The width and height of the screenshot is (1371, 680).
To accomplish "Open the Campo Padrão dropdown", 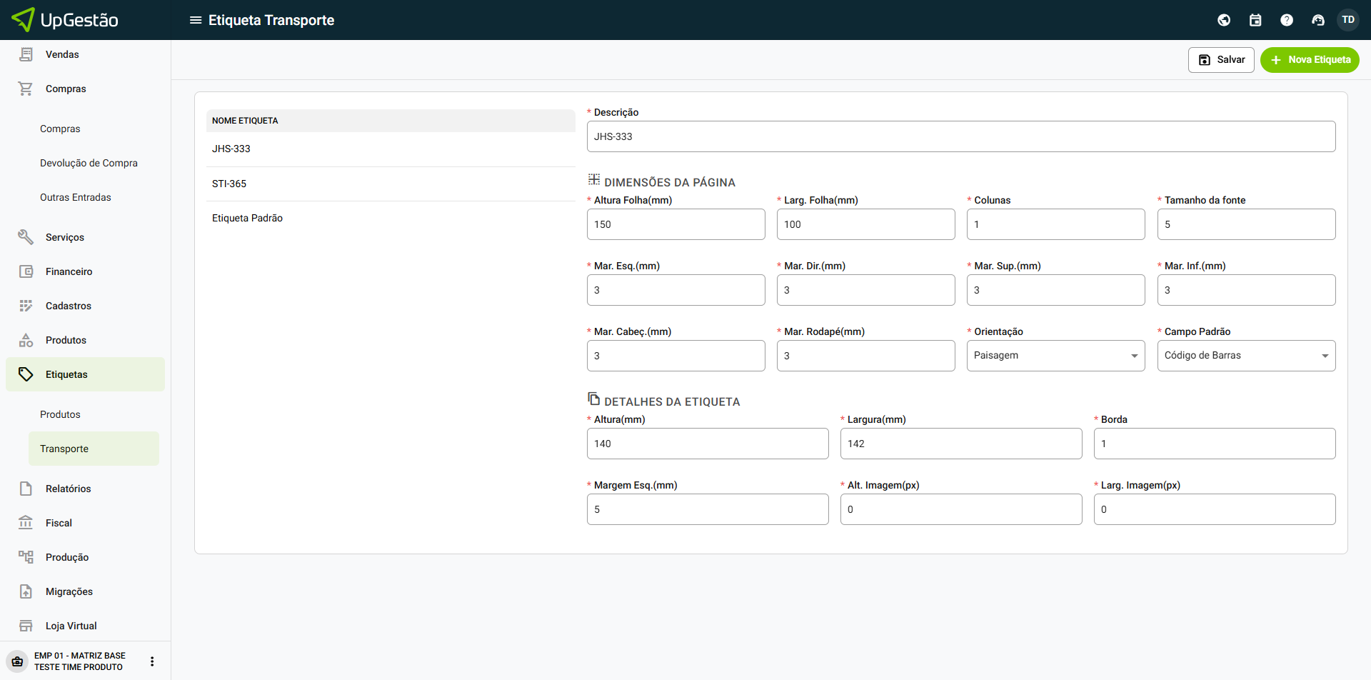I will [x=1246, y=356].
